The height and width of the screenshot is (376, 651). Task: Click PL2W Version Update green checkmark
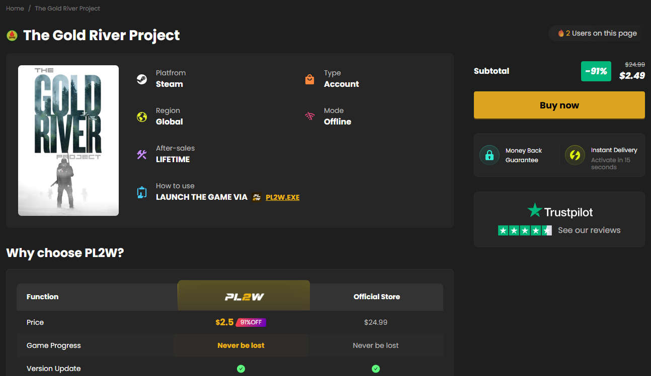pos(241,368)
